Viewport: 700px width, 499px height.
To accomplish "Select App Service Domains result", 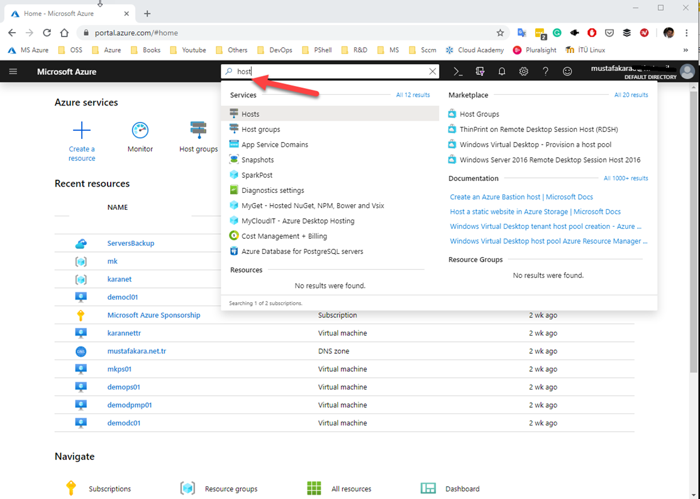I will tap(330, 145).
